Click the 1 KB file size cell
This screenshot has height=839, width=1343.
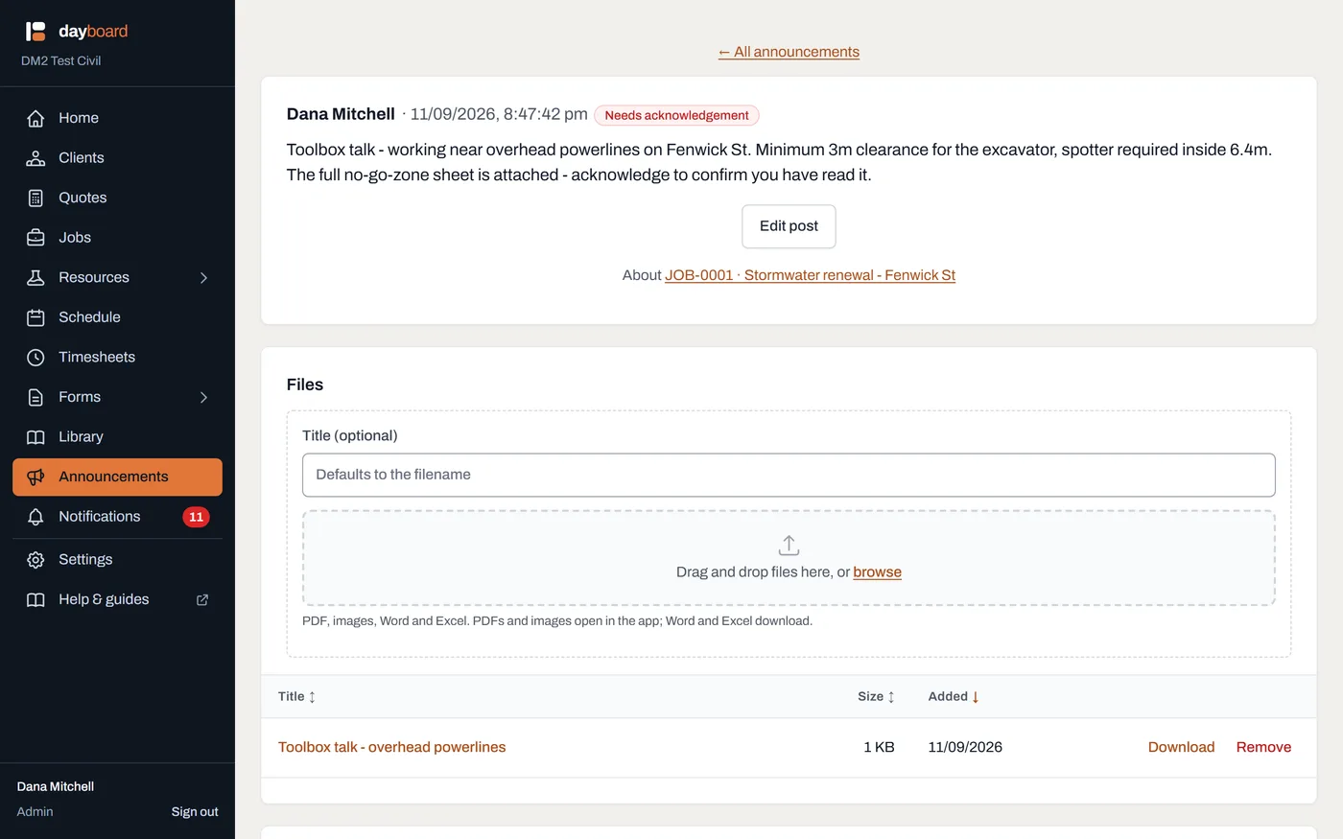point(879,747)
